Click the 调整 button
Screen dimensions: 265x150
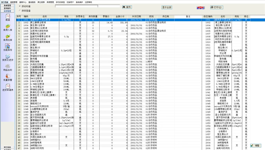255,145
